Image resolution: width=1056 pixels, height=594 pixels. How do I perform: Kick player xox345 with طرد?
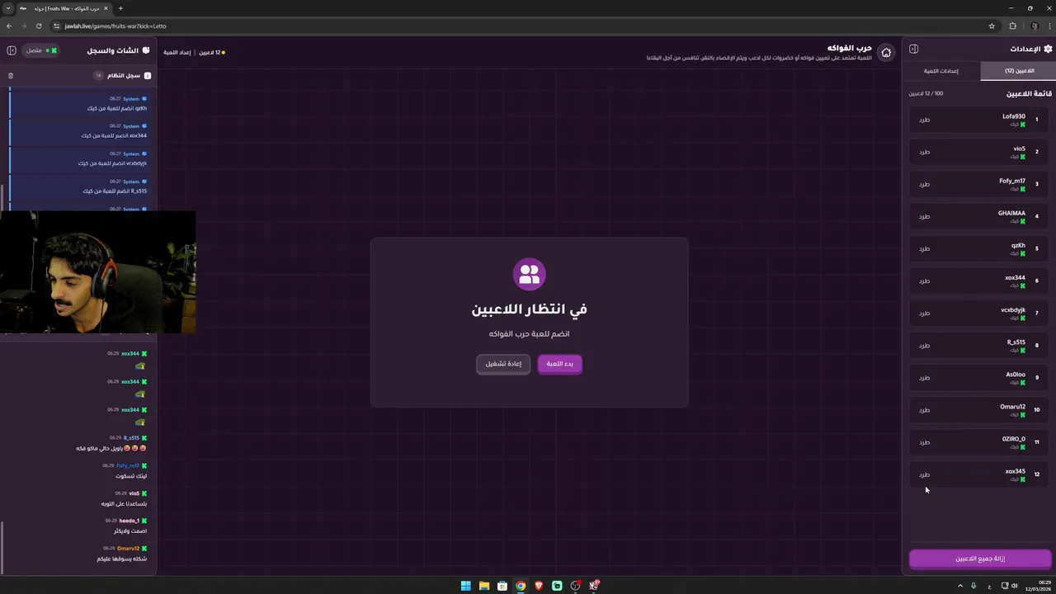coord(924,474)
